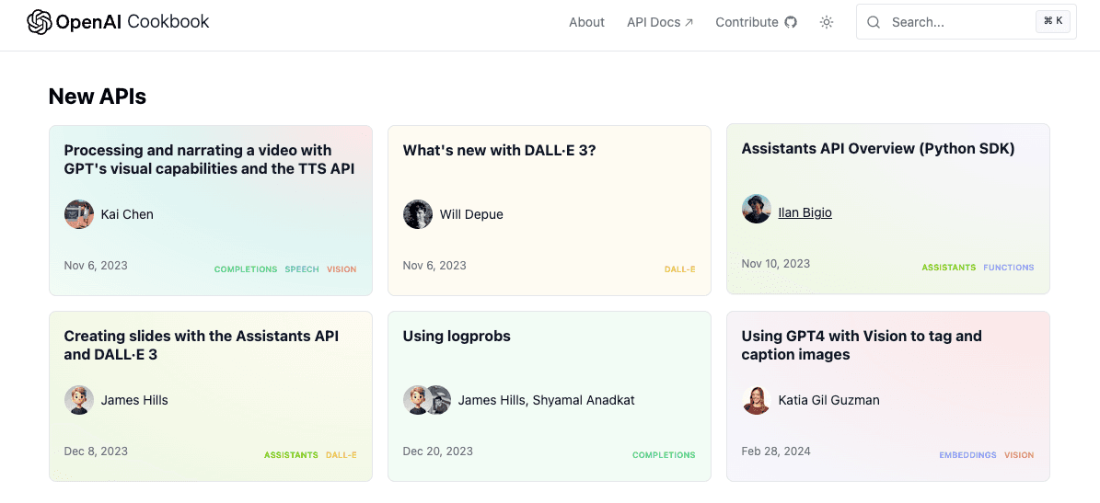The height and width of the screenshot is (503, 1100).
Task: Toggle the light/dark theme sun icon
Action: point(827,22)
